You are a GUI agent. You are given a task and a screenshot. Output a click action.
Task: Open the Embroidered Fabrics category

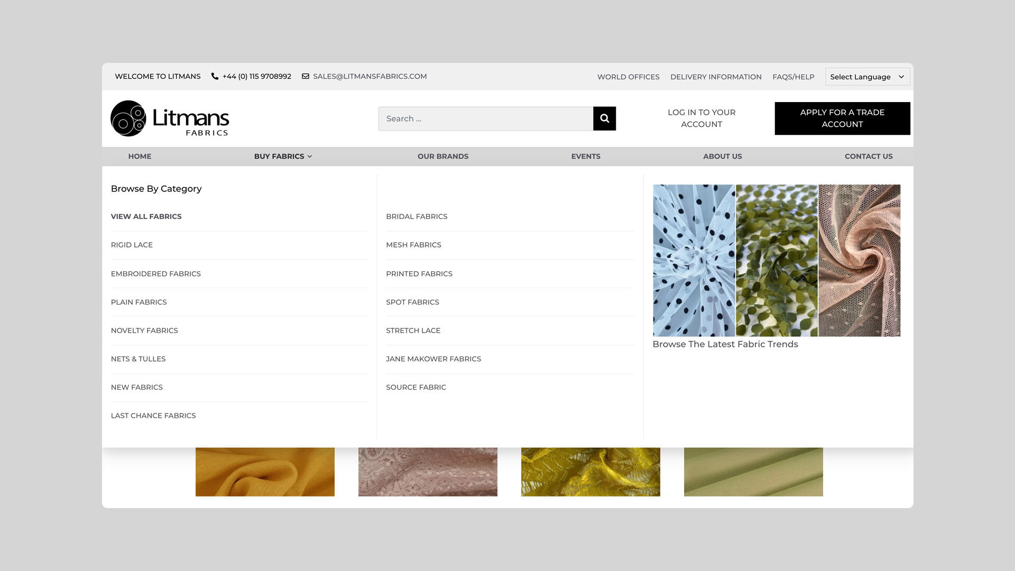[156, 274]
